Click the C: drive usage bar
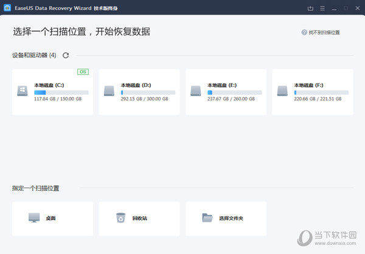This screenshot has height=254, width=365. click(61, 92)
